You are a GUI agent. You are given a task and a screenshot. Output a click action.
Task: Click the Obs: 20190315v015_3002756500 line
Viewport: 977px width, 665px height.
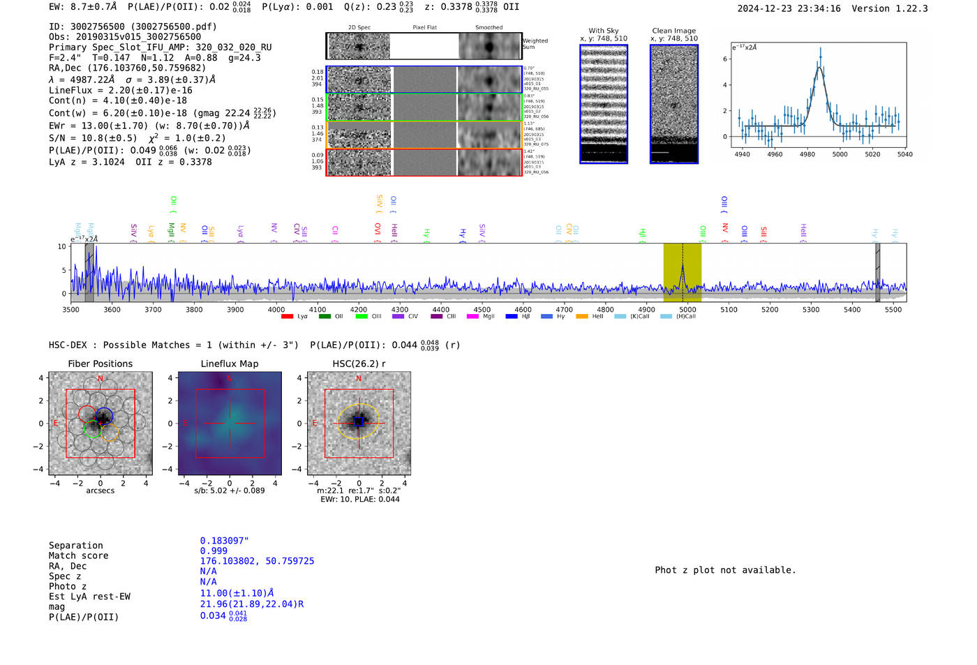tap(125, 37)
